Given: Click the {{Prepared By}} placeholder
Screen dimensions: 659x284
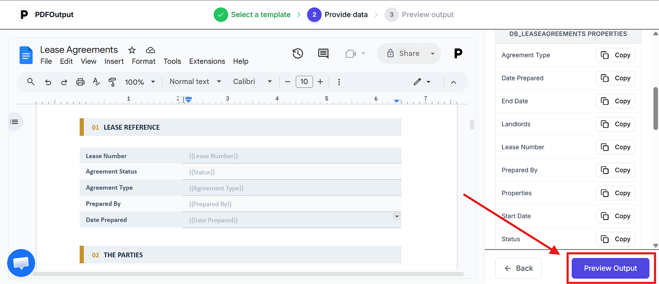Looking at the screenshot, I should (x=210, y=204).
